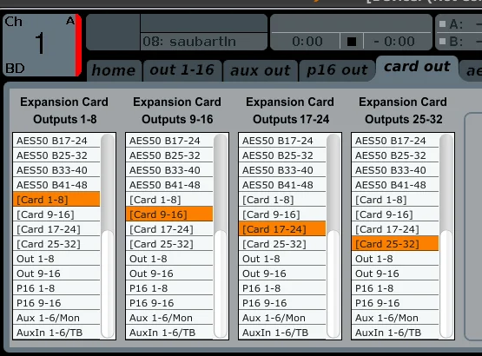Select AES50 B17-24 for Outputs 1-8

56,141
